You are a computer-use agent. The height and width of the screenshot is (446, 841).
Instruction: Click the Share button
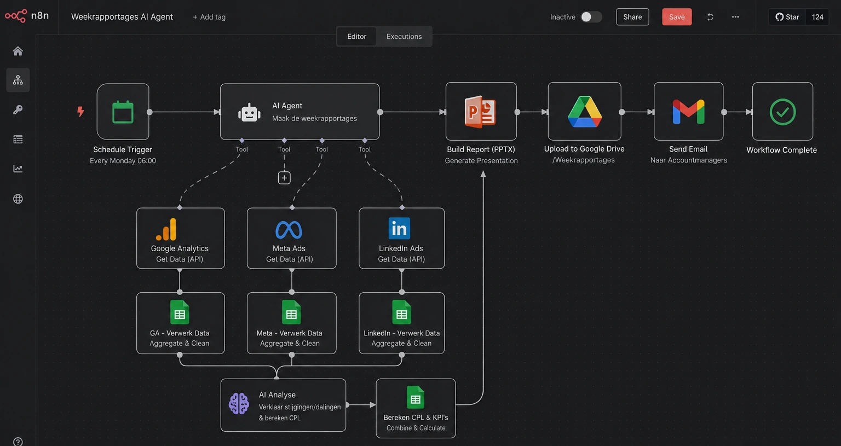[632, 17]
